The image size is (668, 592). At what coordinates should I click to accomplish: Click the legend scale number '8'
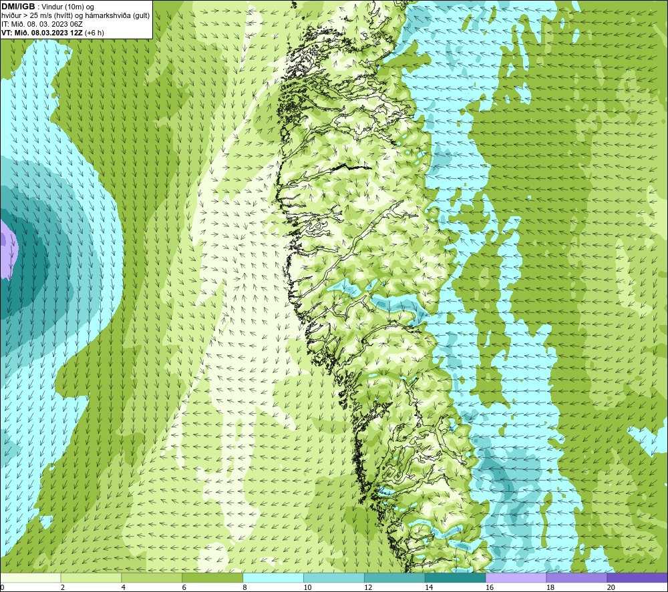[x=245, y=587]
